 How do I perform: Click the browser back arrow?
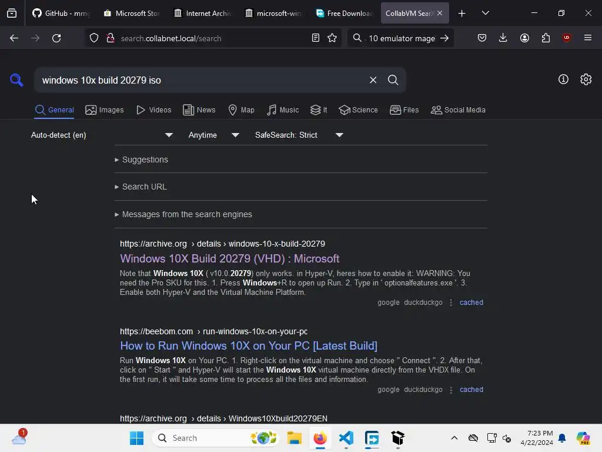pos(14,38)
